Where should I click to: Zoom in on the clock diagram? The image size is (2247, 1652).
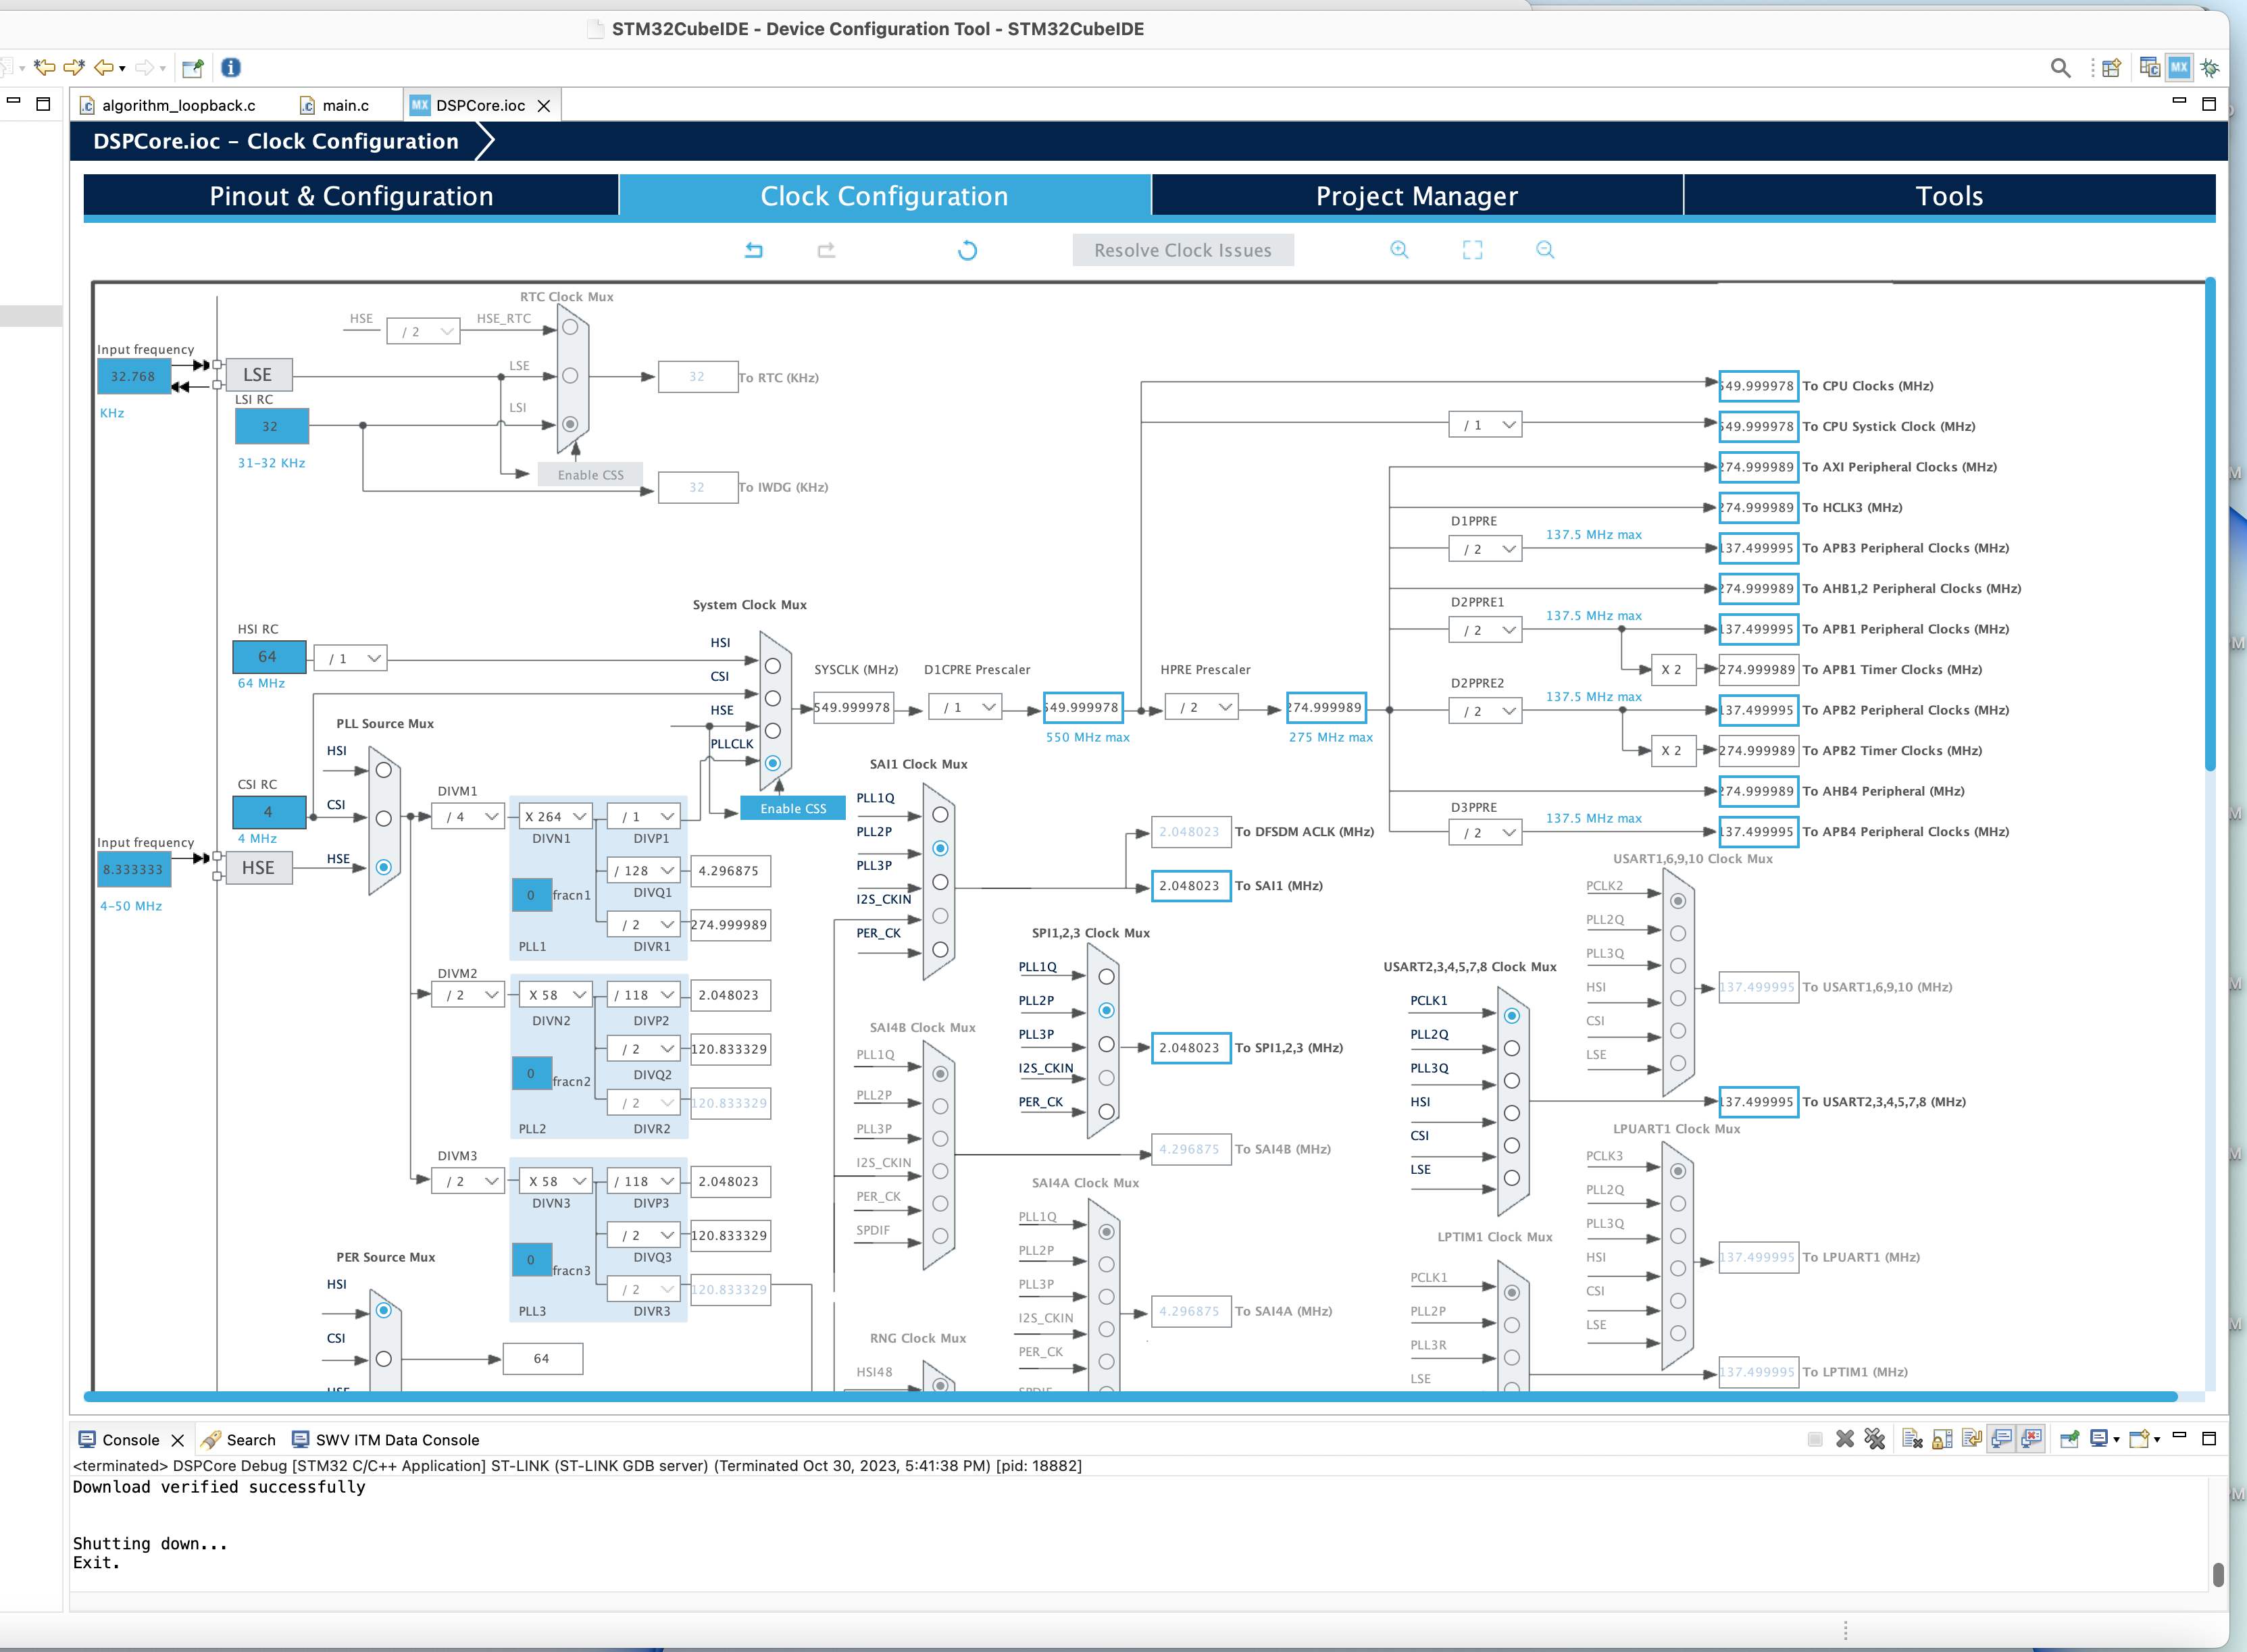click(1399, 250)
